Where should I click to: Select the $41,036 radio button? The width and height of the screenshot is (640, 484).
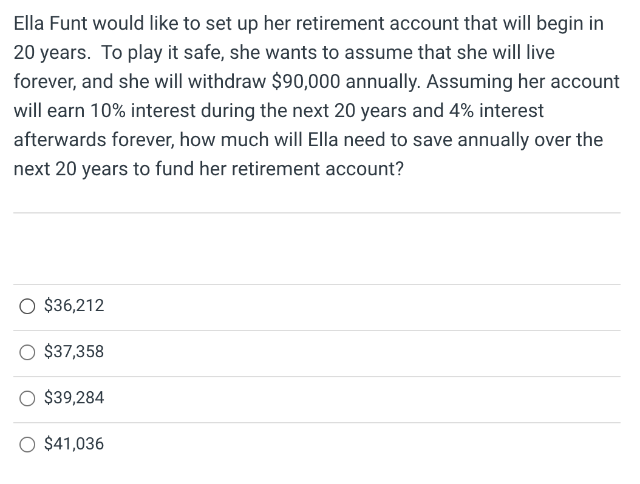[27, 445]
